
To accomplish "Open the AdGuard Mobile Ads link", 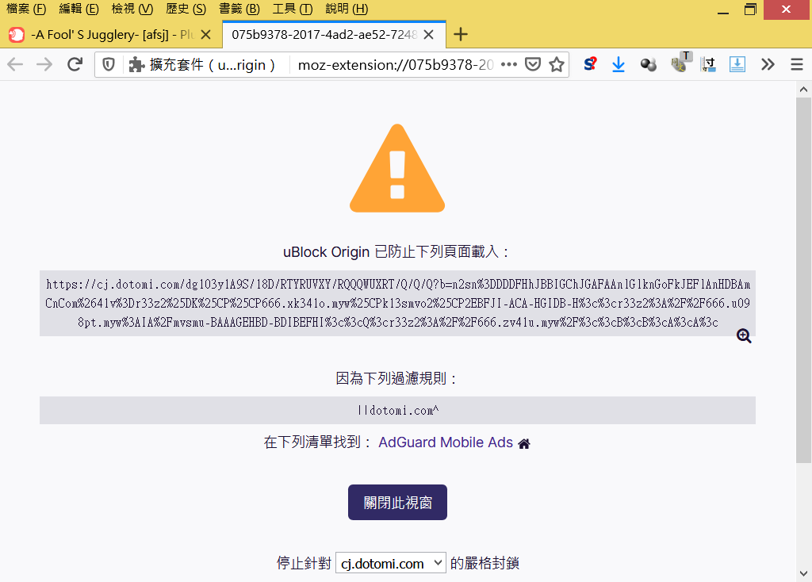I will point(446,442).
